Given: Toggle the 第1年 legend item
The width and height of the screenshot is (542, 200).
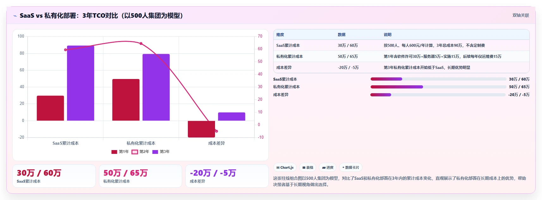Looking at the screenshot, I should (120, 152).
